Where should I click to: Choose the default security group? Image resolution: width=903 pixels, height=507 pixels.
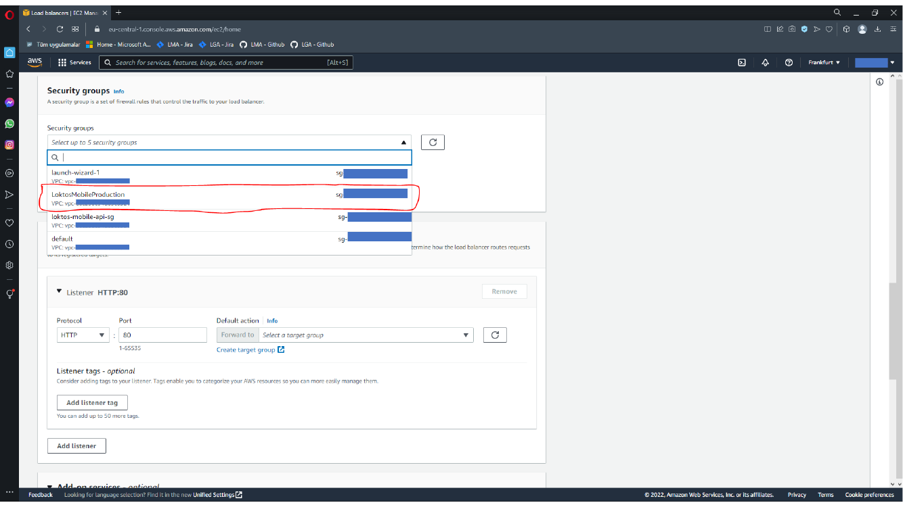coord(229,243)
